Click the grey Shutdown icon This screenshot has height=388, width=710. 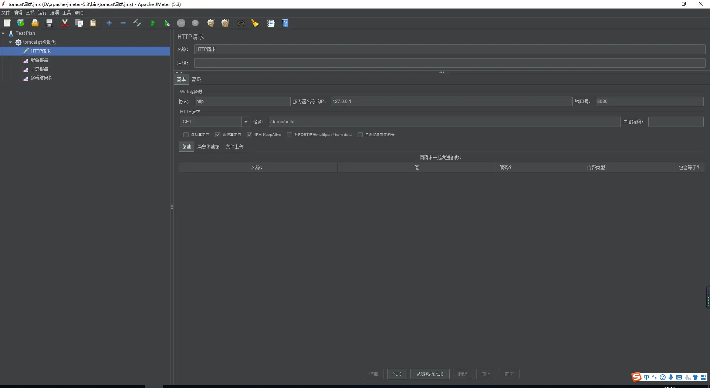click(x=195, y=23)
